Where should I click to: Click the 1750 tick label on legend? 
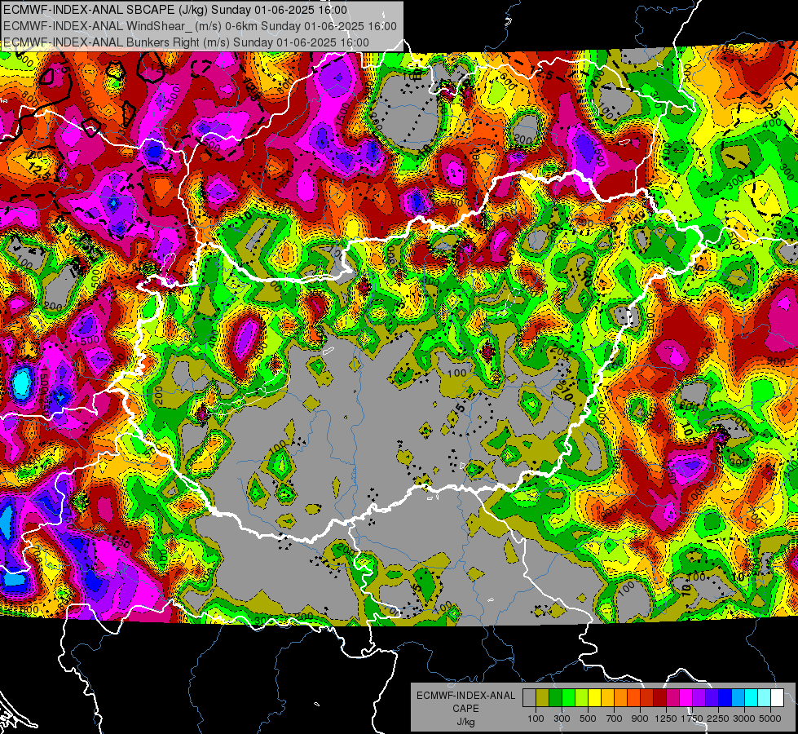(x=692, y=719)
